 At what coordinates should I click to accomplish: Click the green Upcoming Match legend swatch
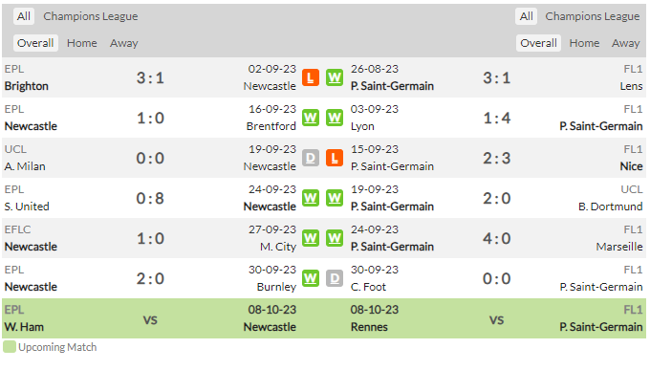click(10, 347)
